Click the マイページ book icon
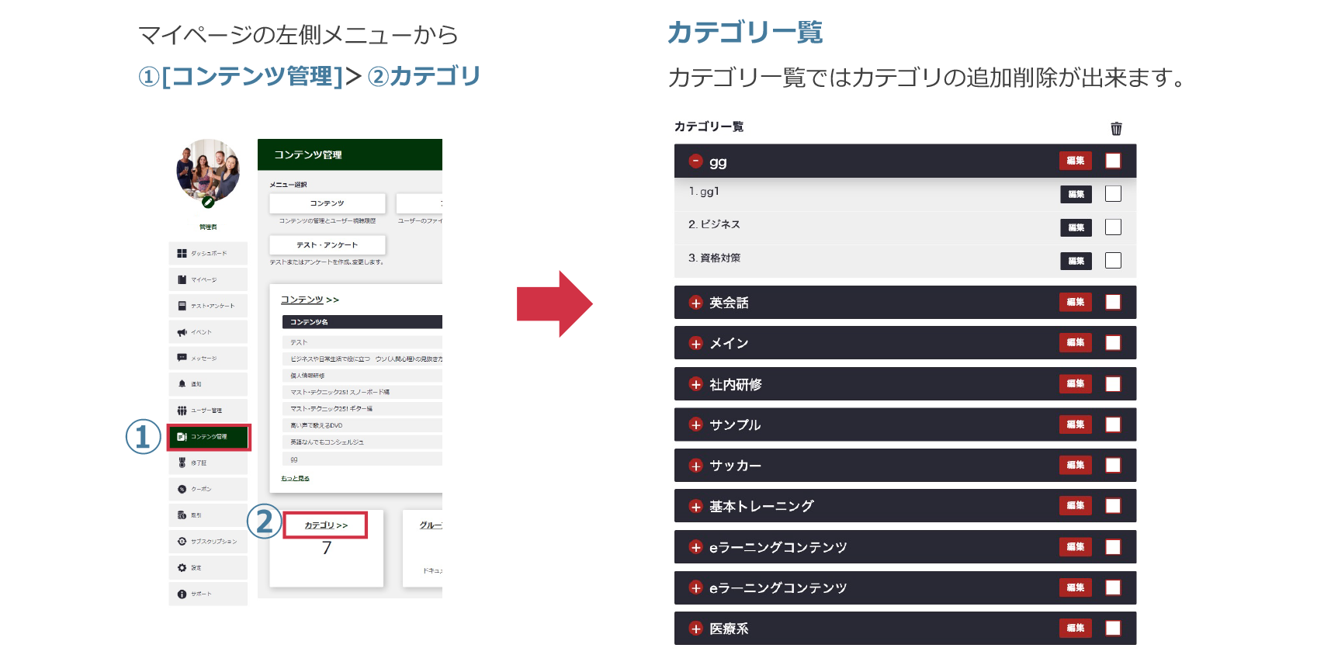This screenshot has height=655, width=1324. click(182, 279)
